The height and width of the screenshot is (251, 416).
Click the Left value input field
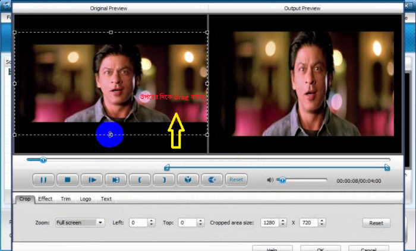click(138, 223)
